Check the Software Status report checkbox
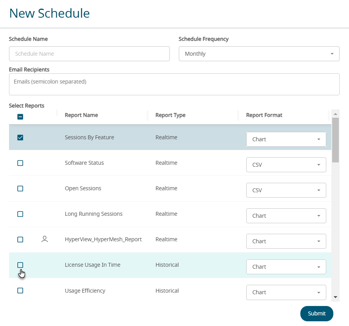Image resolution: width=349 pixels, height=326 pixels. pyautogui.click(x=20, y=163)
